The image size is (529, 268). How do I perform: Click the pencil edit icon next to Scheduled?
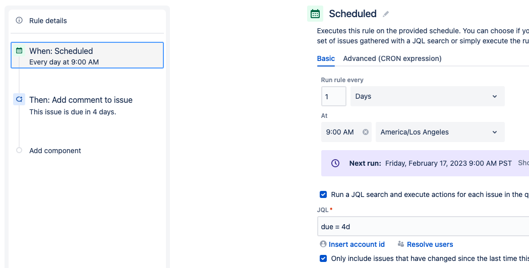(x=386, y=14)
